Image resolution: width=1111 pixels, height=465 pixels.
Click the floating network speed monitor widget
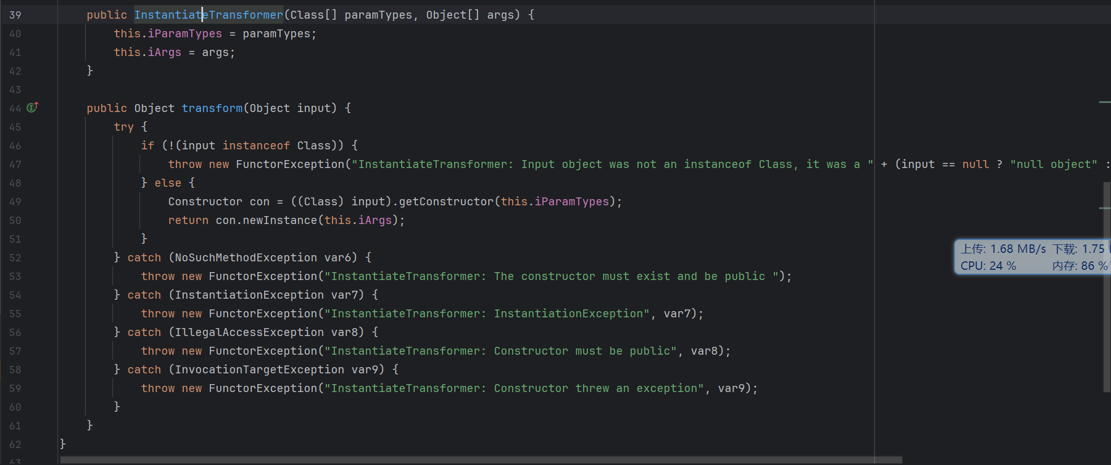click(1032, 257)
